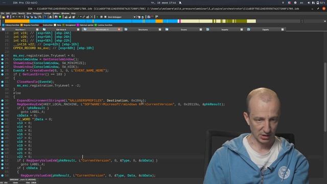
Task: Open the Edit menu
Action: pos(8,13)
